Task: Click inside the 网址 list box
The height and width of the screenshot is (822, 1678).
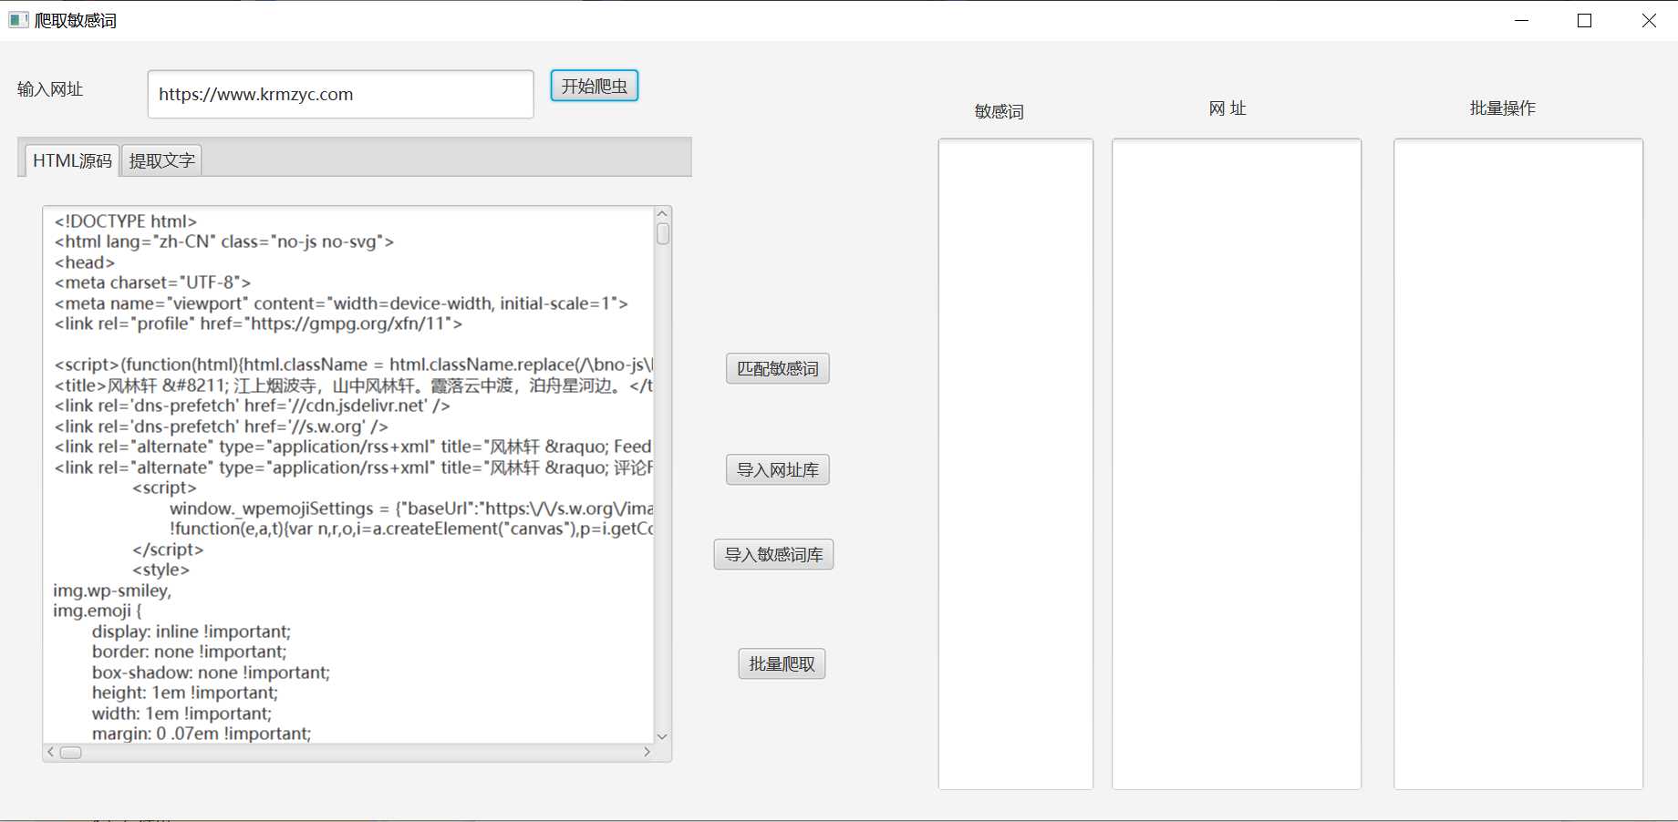Action: pos(1236,464)
